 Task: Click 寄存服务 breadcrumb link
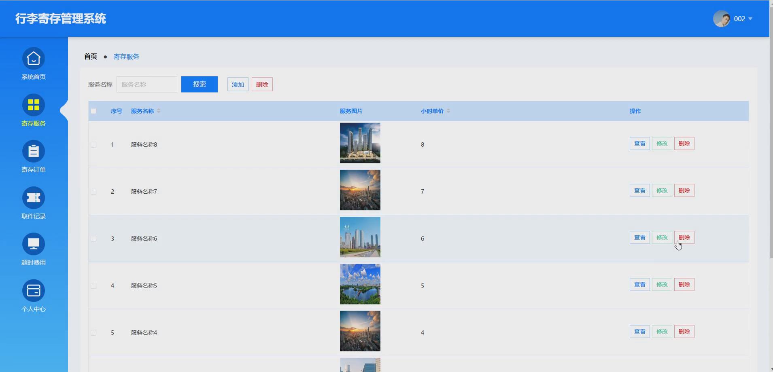click(126, 57)
